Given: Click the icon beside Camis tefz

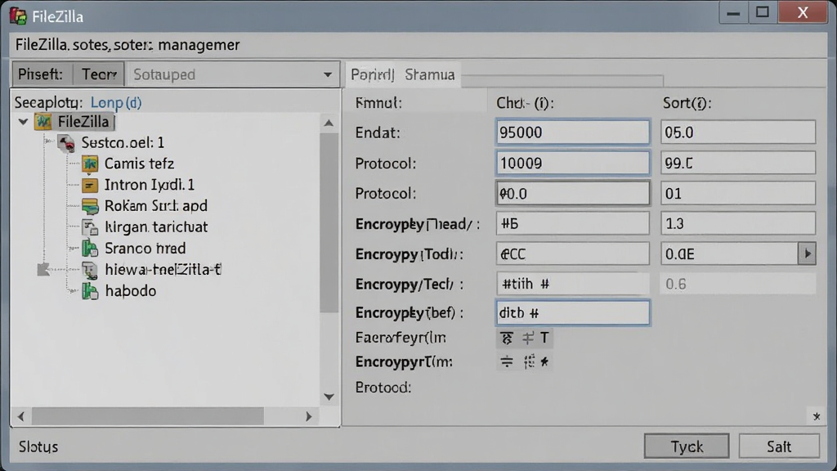Looking at the screenshot, I should point(90,164).
